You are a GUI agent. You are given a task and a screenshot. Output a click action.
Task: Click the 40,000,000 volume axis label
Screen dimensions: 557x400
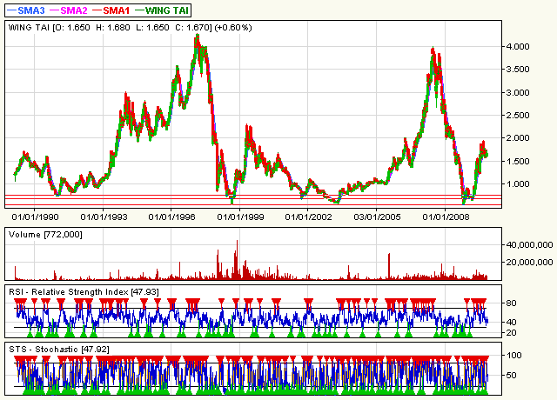click(x=529, y=245)
